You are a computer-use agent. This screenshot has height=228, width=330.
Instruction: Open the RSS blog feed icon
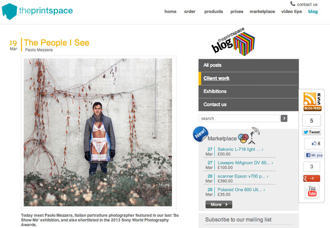pos(312,102)
